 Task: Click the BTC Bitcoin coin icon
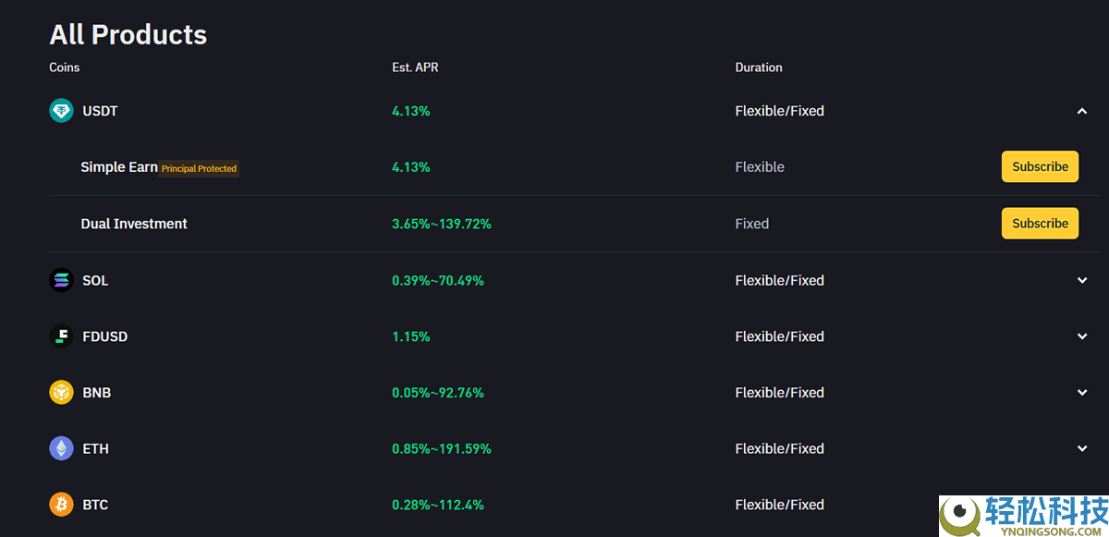point(61,505)
